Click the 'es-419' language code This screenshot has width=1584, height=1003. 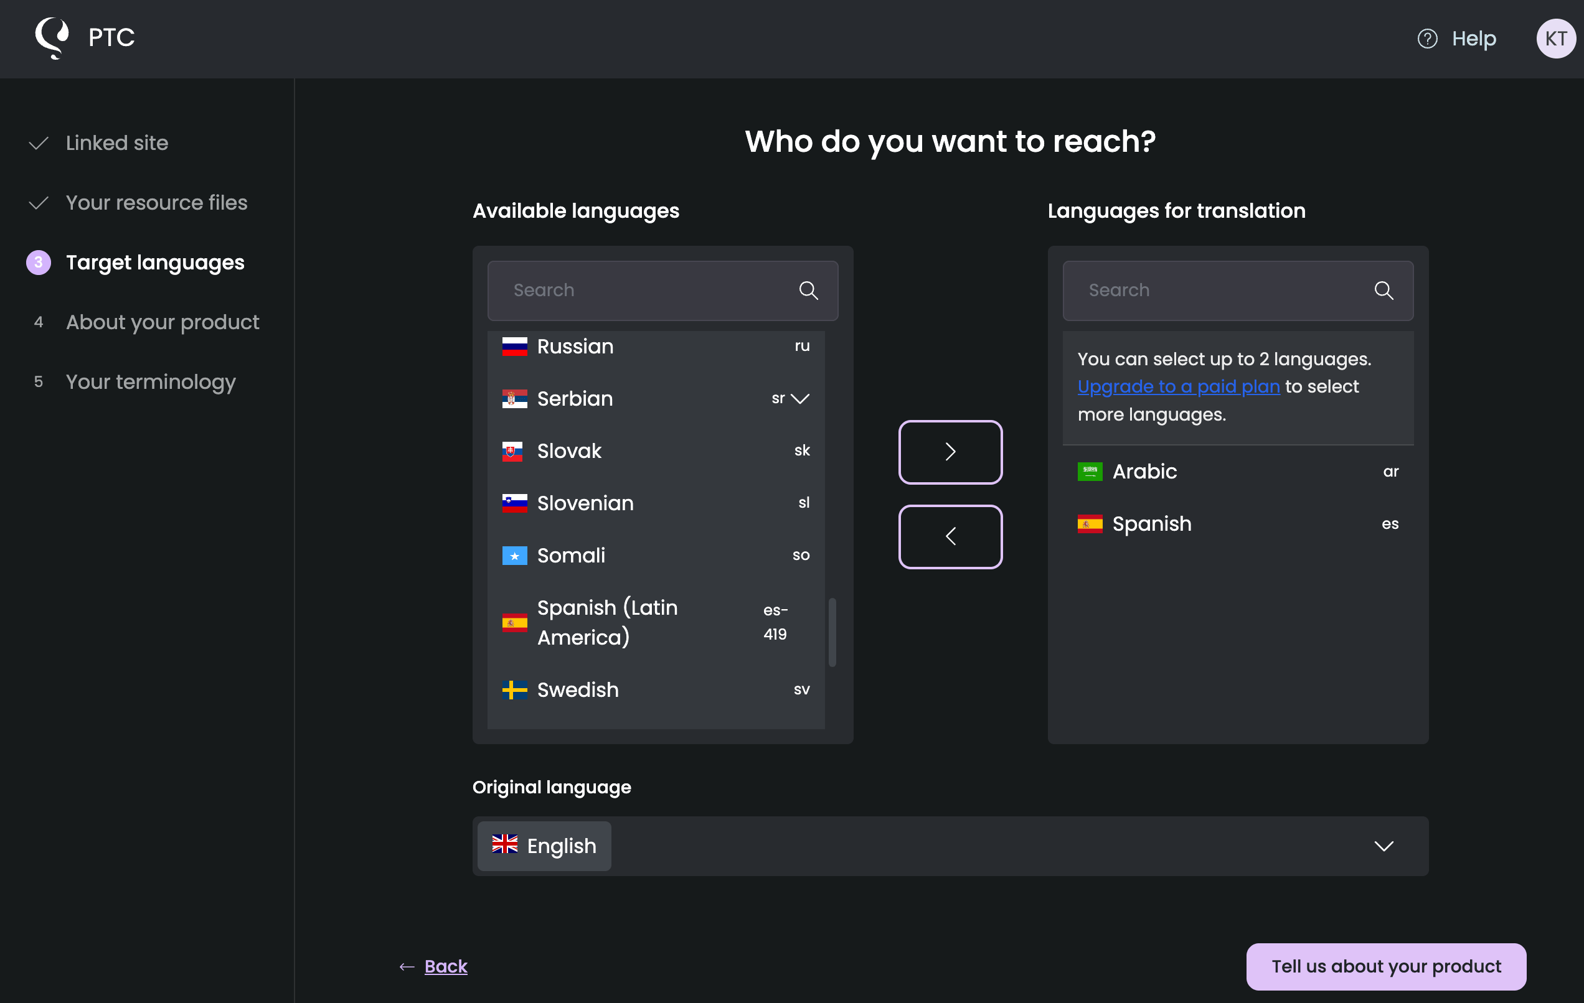pyautogui.click(x=776, y=622)
